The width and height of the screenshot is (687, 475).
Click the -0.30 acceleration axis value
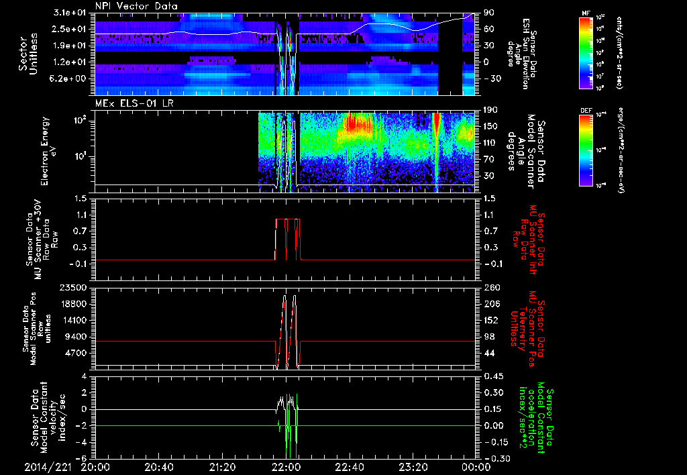(x=496, y=458)
